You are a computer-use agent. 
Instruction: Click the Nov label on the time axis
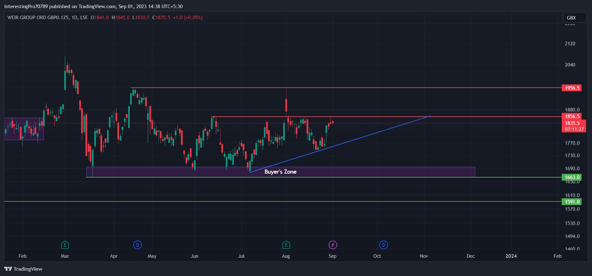click(424, 256)
